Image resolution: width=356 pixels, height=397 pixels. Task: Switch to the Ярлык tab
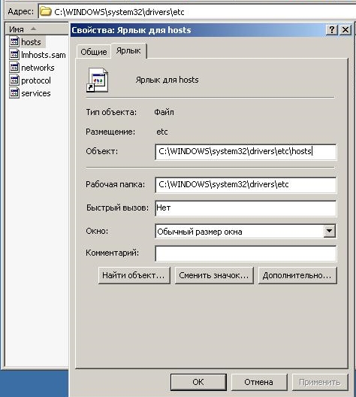click(x=128, y=51)
